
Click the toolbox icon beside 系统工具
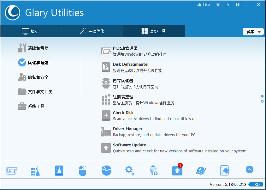coord(22,106)
